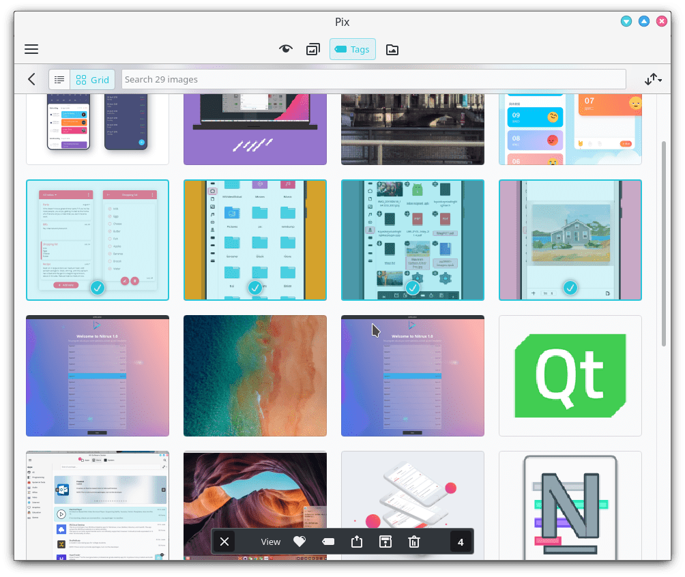
Task: Open the gallery view icon
Action: point(313,49)
